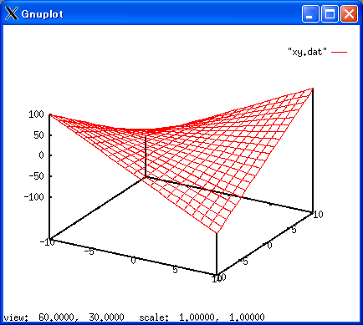Click the 50 z-axis tick label
The height and width of the screenshot is (325, 363).
click(x=39, y=135)
